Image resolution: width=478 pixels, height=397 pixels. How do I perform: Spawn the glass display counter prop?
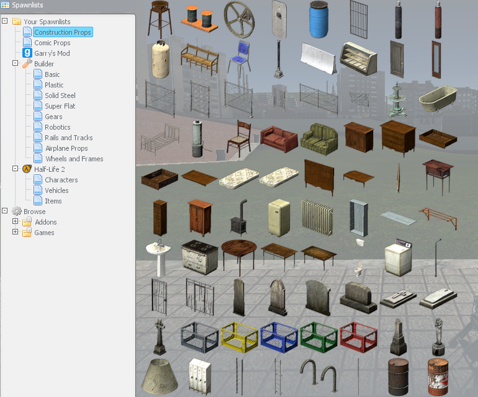[359, 58]
